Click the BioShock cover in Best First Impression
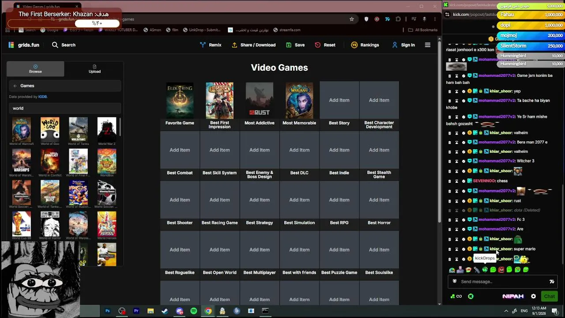Viewport: 565px width, 318px height. [x=219, y=100]
